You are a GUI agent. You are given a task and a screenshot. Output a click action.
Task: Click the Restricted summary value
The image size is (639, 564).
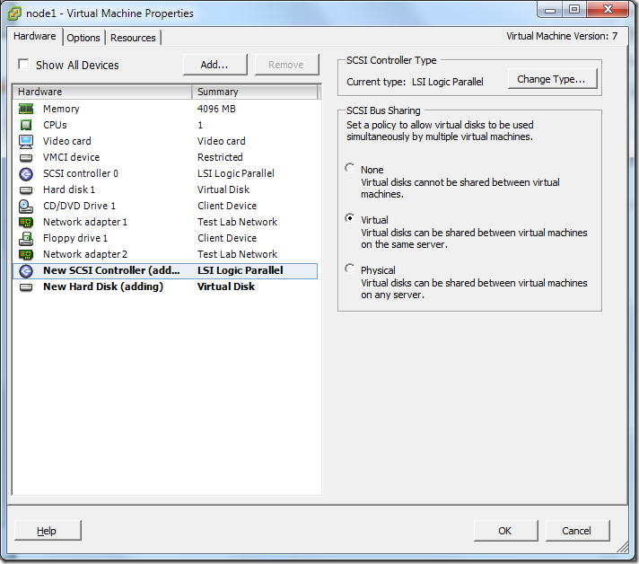[x=220, y=157]
